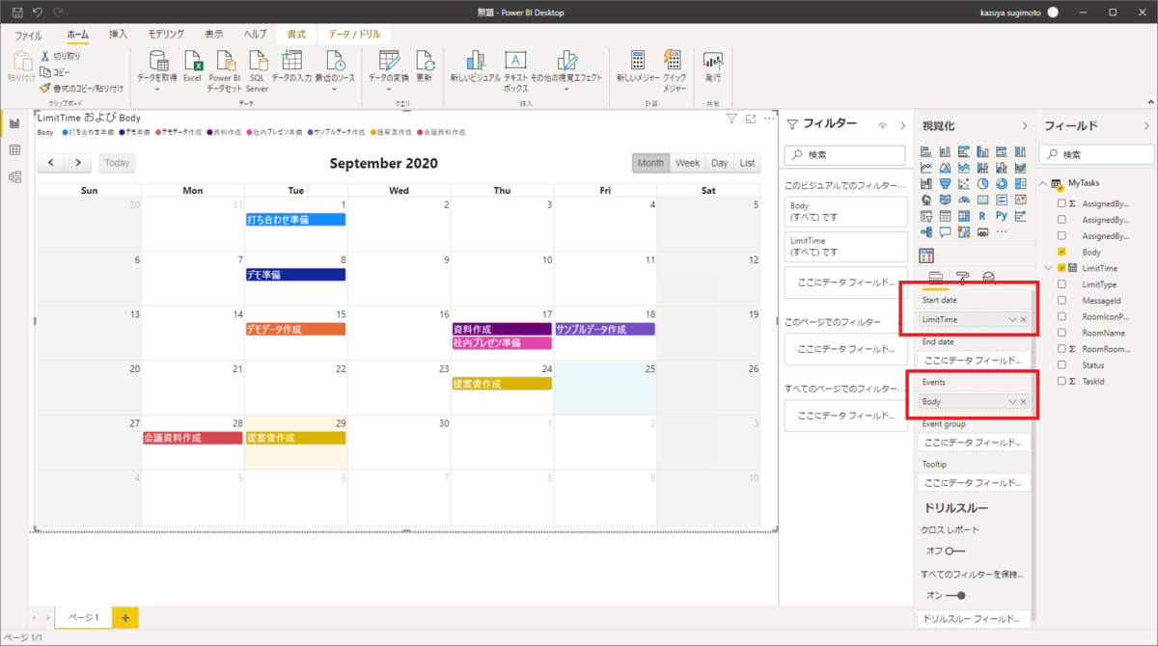This screenshot has height=646, width=1158.
Task: Click the visual's filter funnel icon
Action: click(731, 119)
